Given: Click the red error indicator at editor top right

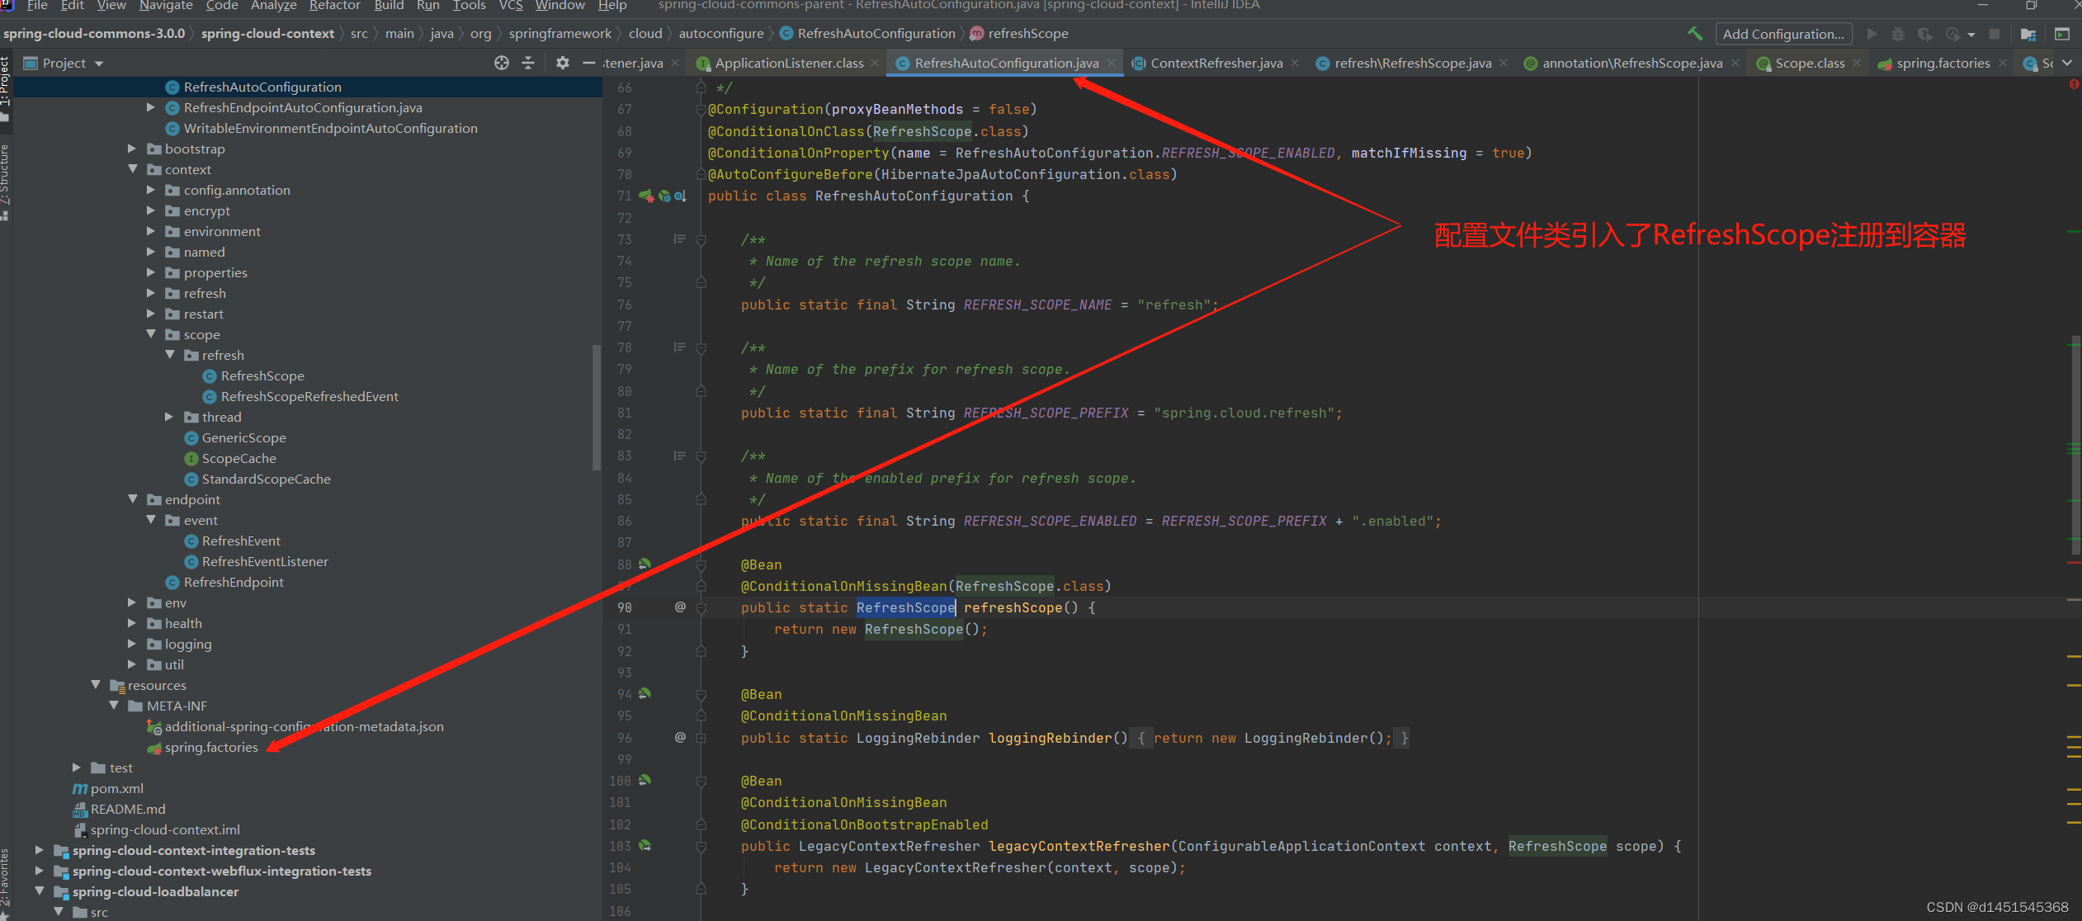Looking at the screenshot, I should tap(2074, 84).
